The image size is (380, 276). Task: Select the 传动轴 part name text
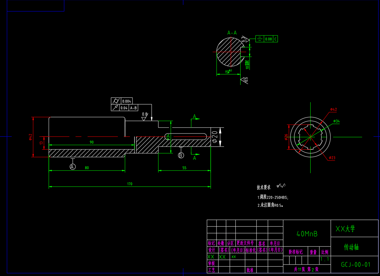[x=351, y=247]
